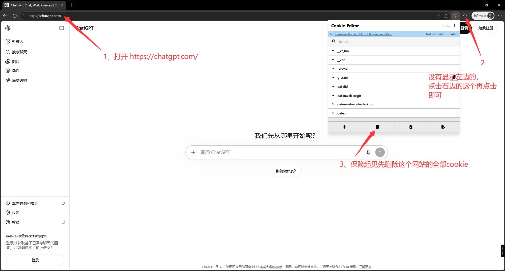
Task: Open help (帮助) in sidebar
Action: tap(35, 222)
